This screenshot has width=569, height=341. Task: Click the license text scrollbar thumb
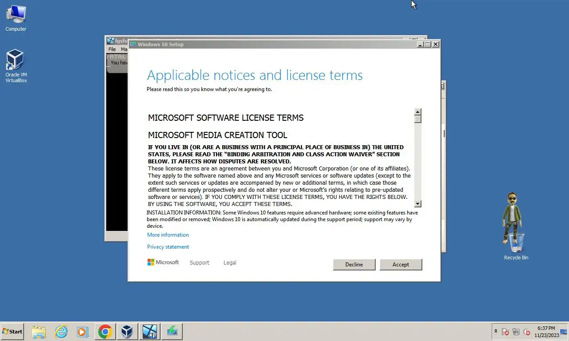click(x=417, y=119)
